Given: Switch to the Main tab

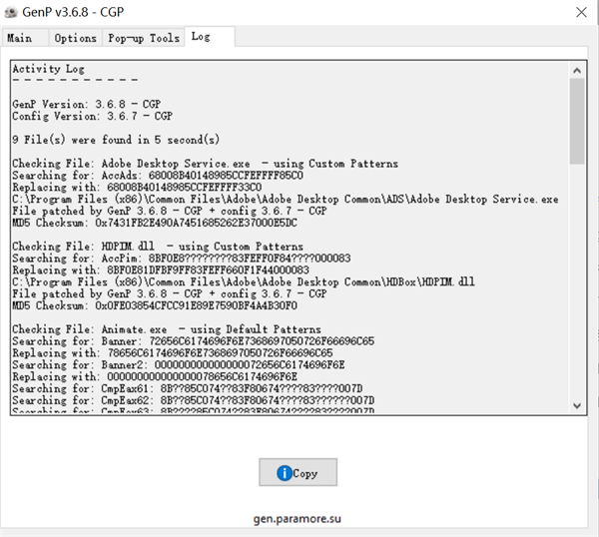Looking at the screenshot, I should click(20, 38).
